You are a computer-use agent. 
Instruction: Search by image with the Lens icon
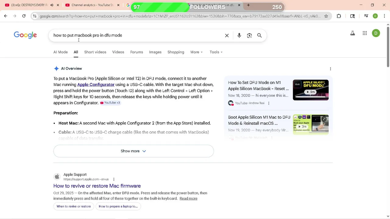[249, 36]
